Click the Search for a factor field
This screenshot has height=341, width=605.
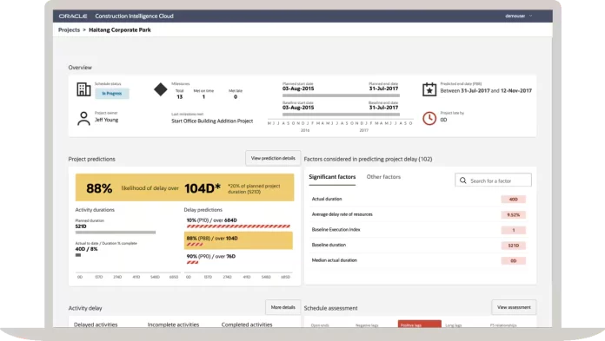(493, 180)
